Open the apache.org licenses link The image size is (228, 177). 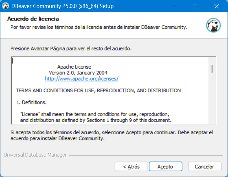pos(82,79)
